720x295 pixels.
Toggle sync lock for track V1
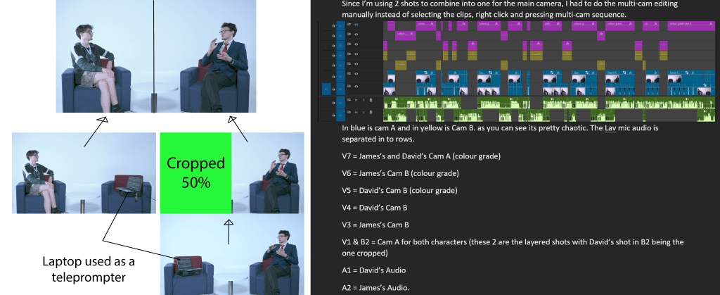349,86
